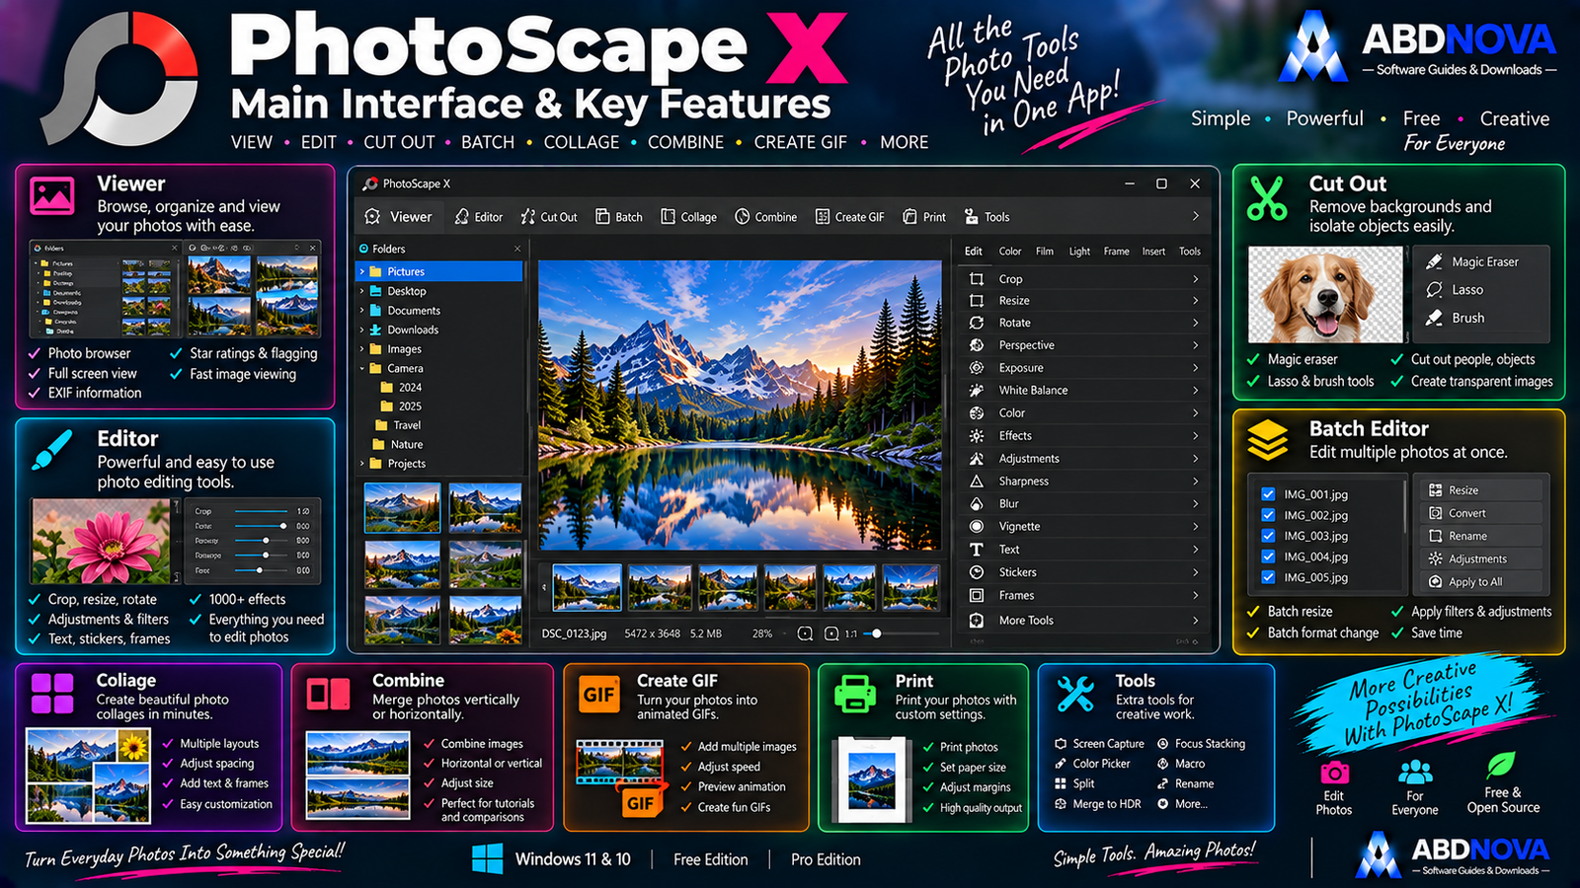This screenshot has height=888, width=1580.
Task: Toggle the IMG_005.jpg checkbox
Action: coord(1268,577)
